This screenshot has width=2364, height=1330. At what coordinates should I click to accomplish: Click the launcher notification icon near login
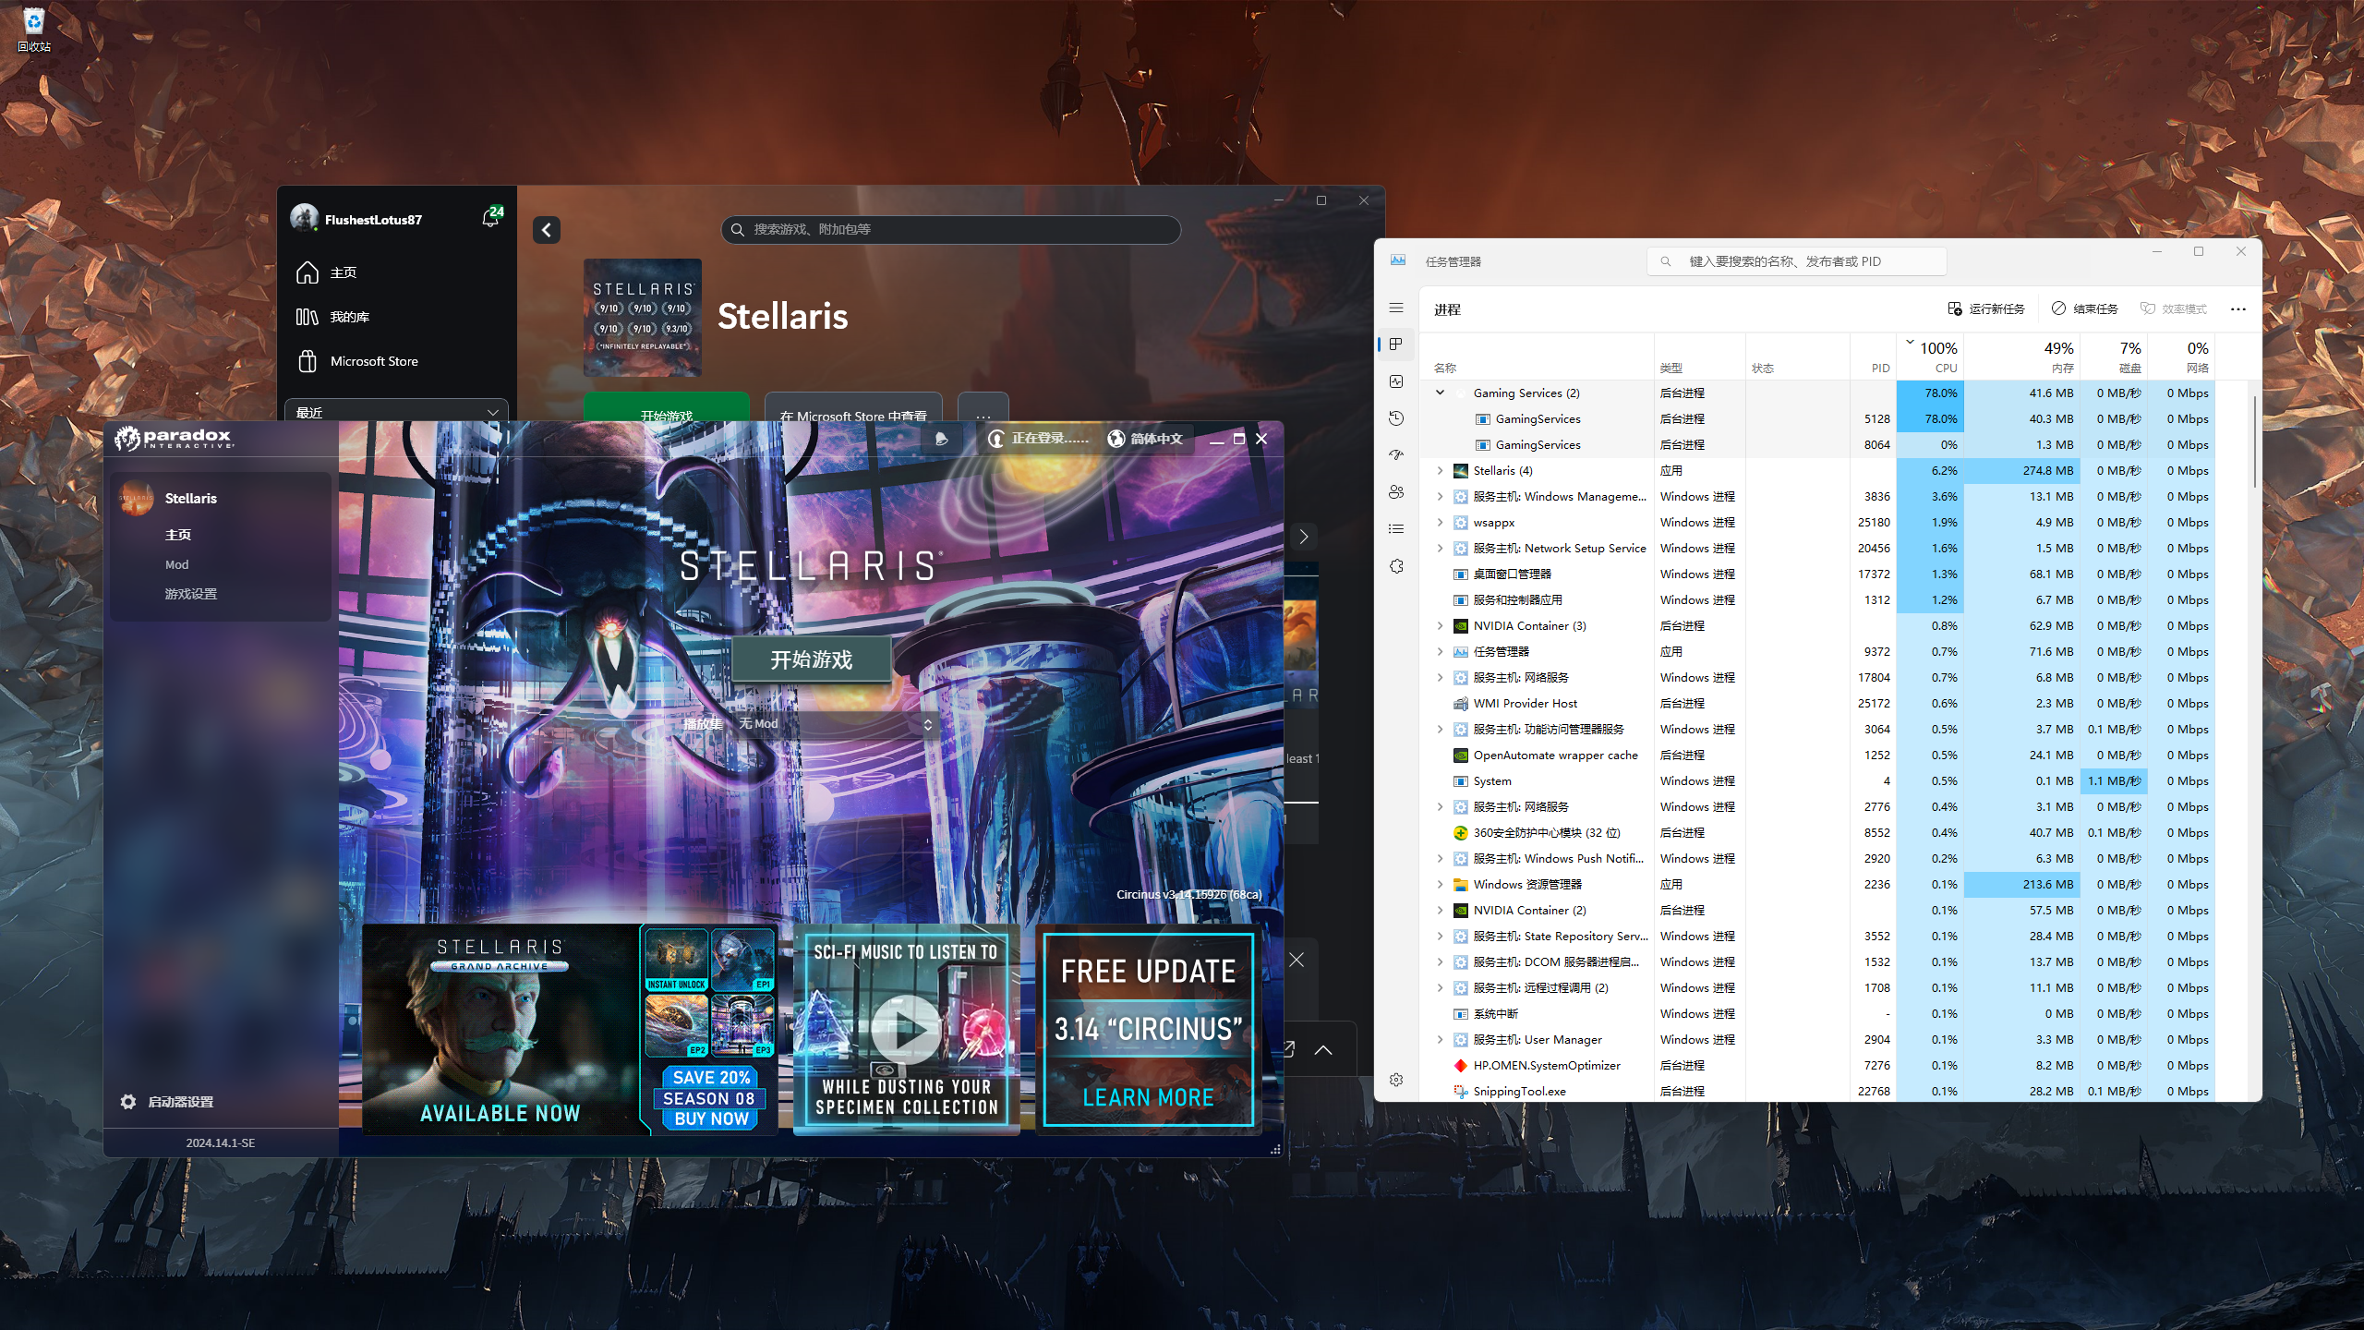941,439
